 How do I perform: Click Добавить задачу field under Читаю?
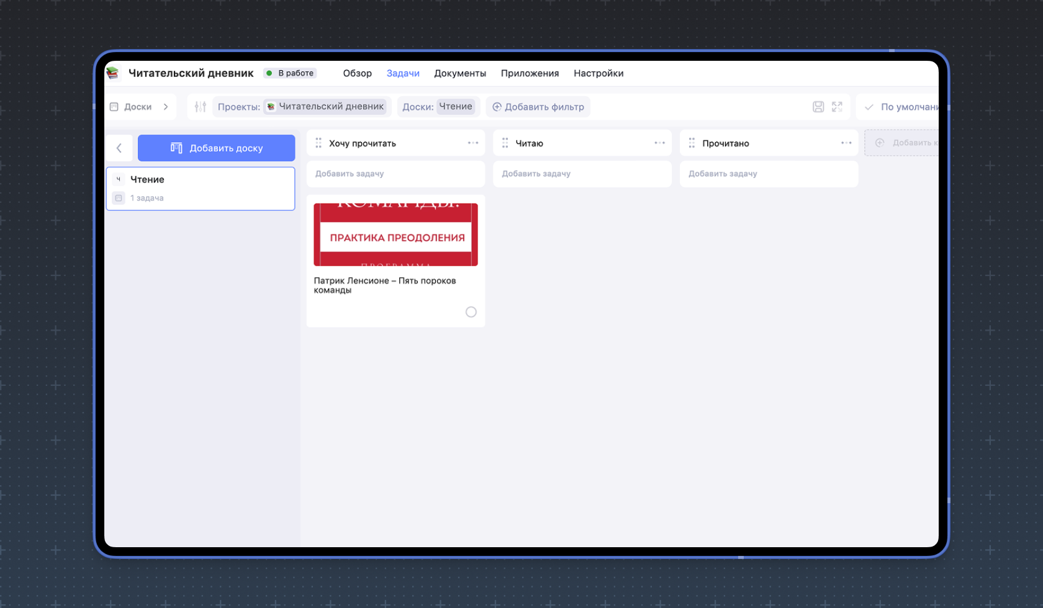(582, 174)
